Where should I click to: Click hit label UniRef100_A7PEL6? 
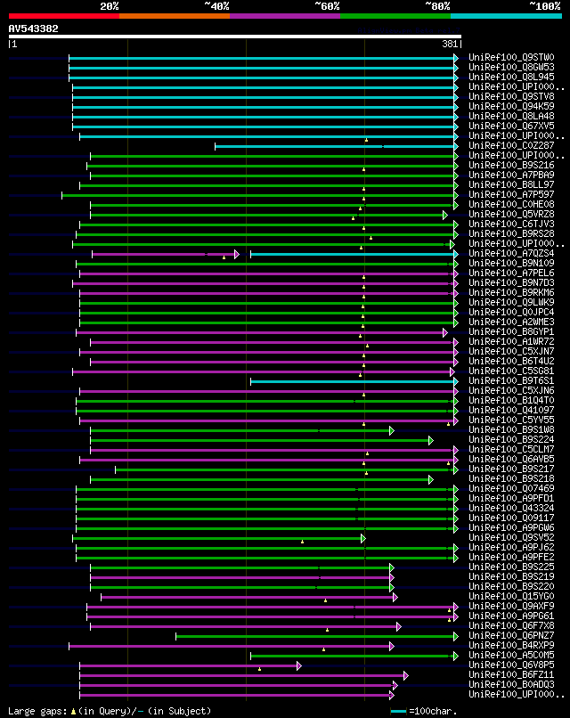tap(511, 273)
